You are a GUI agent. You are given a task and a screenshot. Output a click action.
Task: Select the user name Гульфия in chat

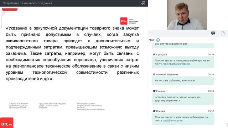161,54
